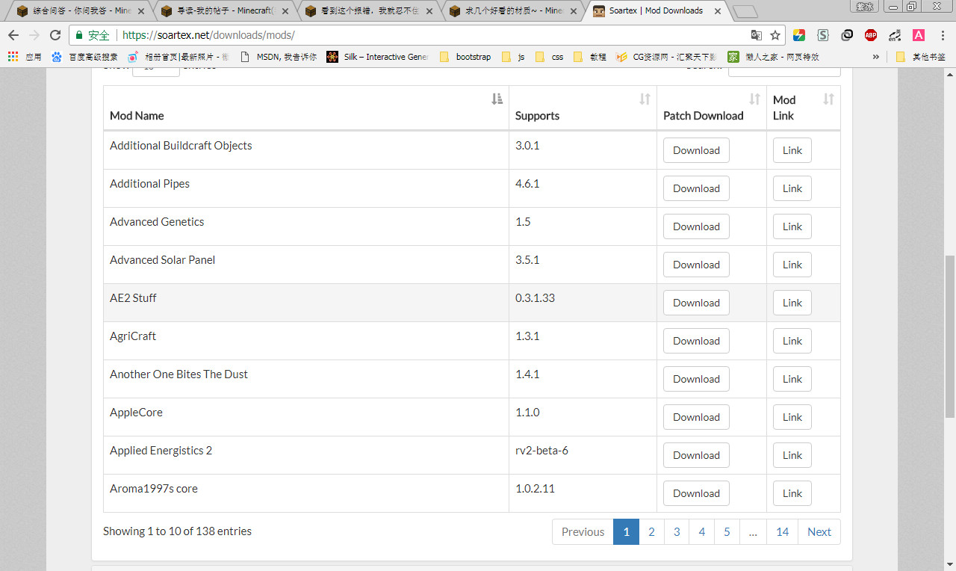Click the pink A extension icon

click(x=919, y=35)
